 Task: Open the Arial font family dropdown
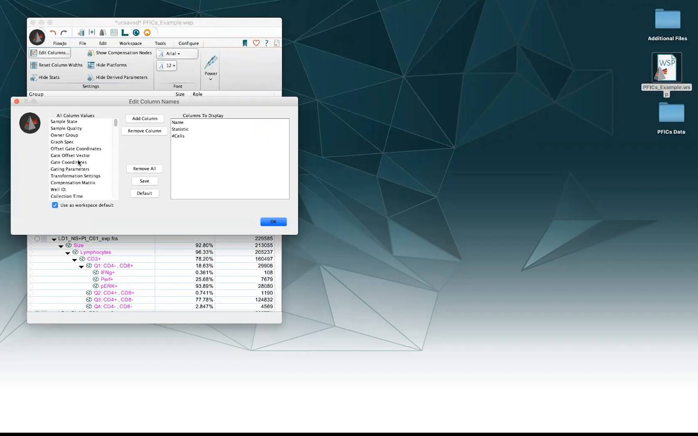click(177, 54)
